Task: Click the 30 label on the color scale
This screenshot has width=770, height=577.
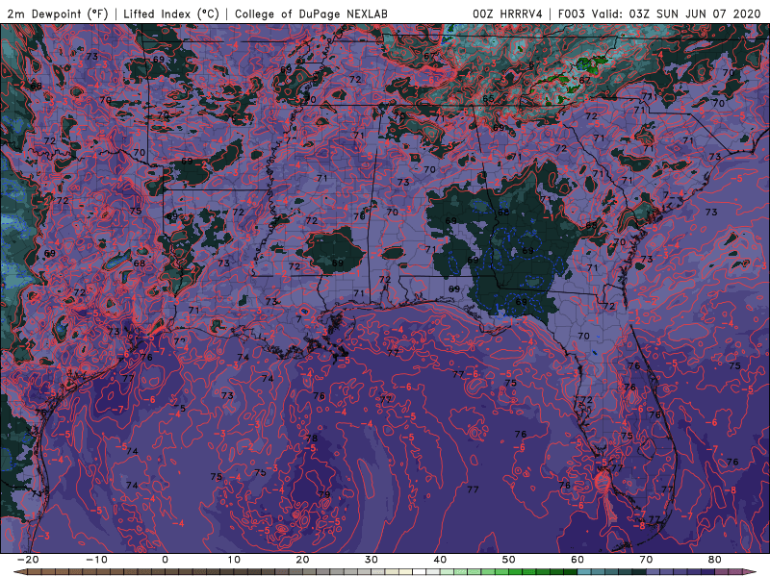Action: coord(372,560)
